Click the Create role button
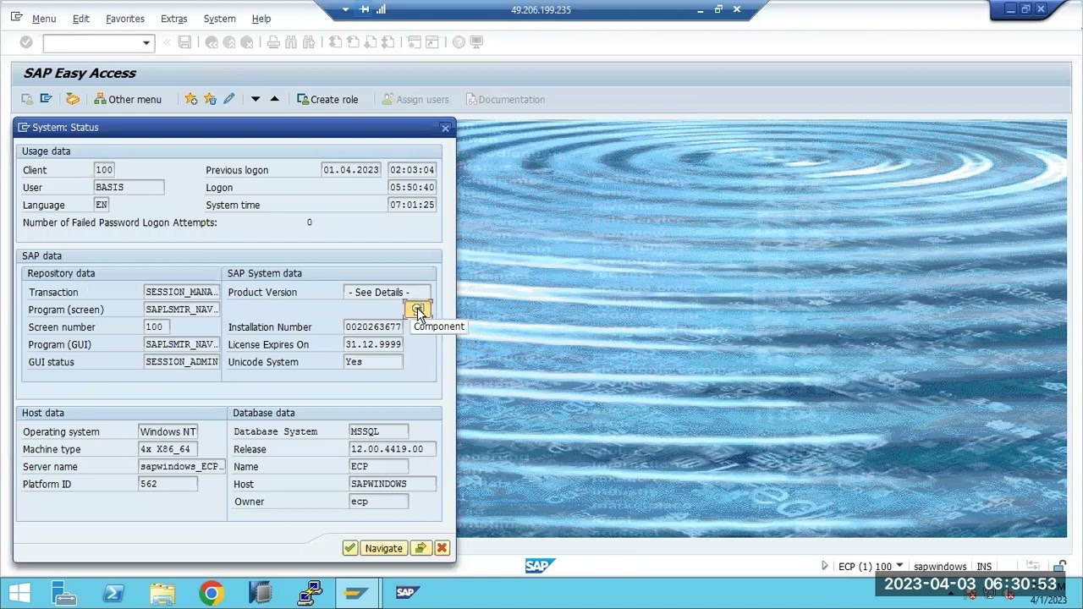This screenshot has height=609, width=1083. [327, 99]
